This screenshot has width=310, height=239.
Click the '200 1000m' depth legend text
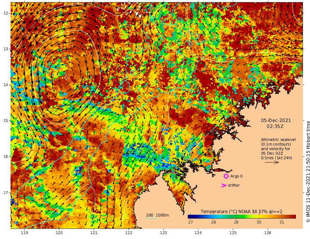(x=157, y=215)
